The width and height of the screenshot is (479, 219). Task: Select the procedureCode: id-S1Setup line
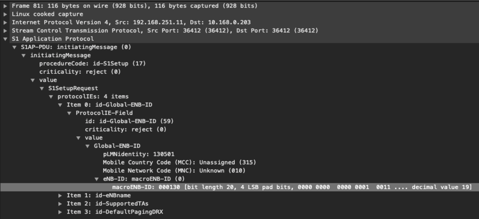(x=92, y=64)
